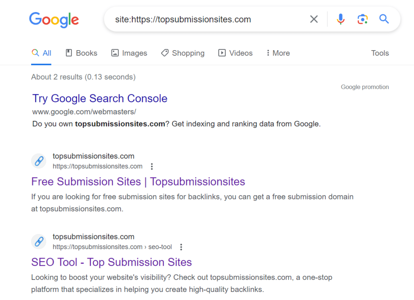Expand the More search filters menu

pos(278,53)
